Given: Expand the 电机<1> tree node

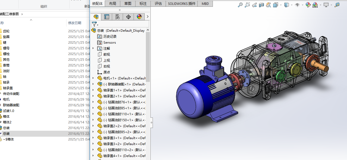Looking at the screenshot, I should point(93,78).
